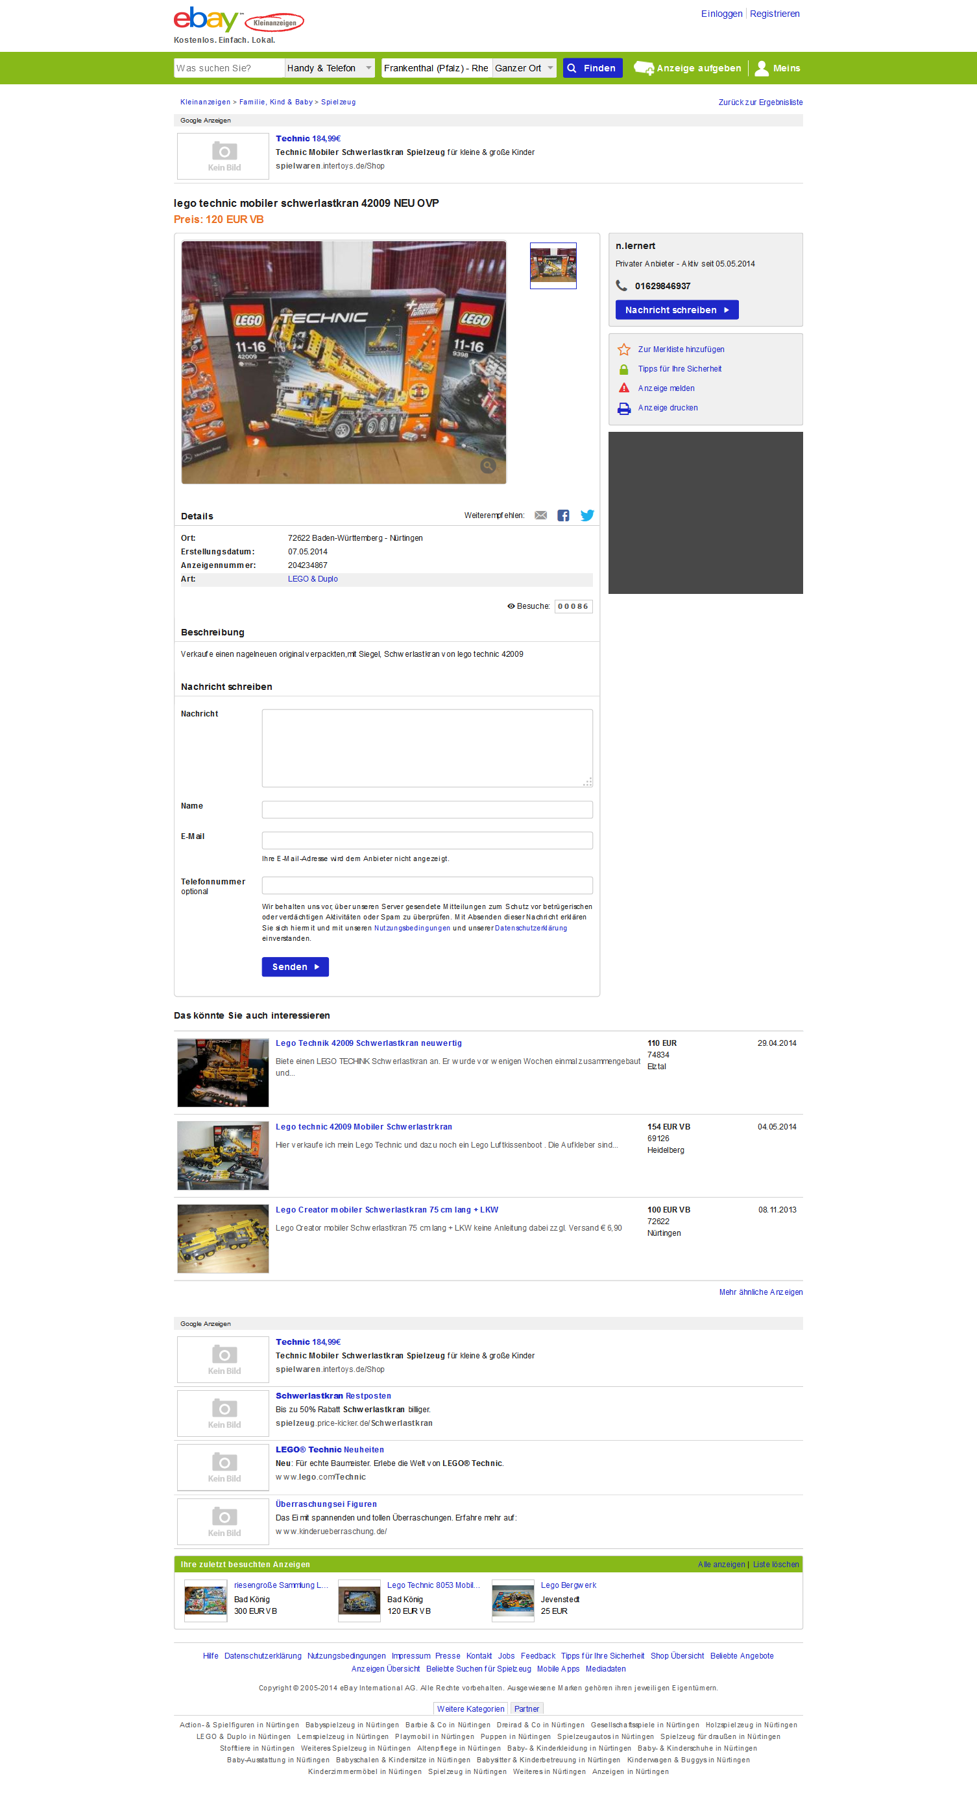This screenshot has height=1798, width=977.
Task: Open thumbnail of Lego Creator Schwerlastkran listing
Action: pos(223,1239)
